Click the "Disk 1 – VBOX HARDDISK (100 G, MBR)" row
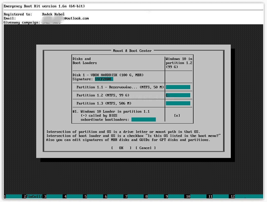Screen dimensions: 267x202 point(108,75)
